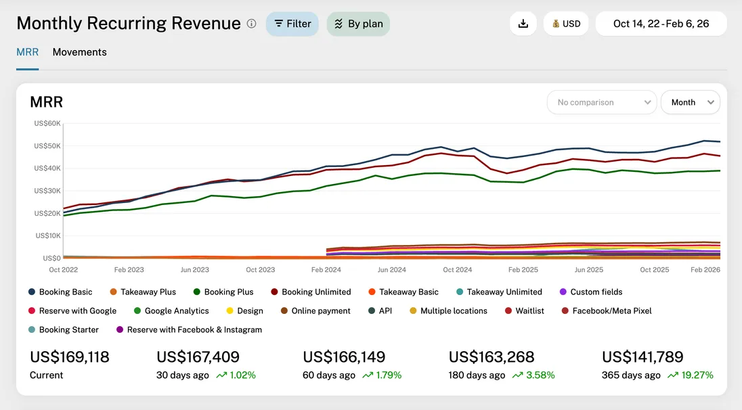Viewport: 742px width, 410px height.
Task: Click the 365 days ago trend arrow
Action: (x=672, y=375)
